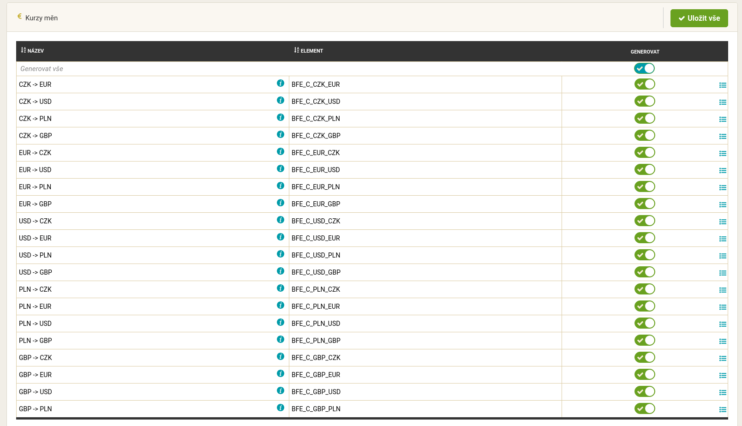Toggle generate switch for PLN -> USD
Viewport: 742px width, 426px height.
pyautogui.click(x=644, y=323)
